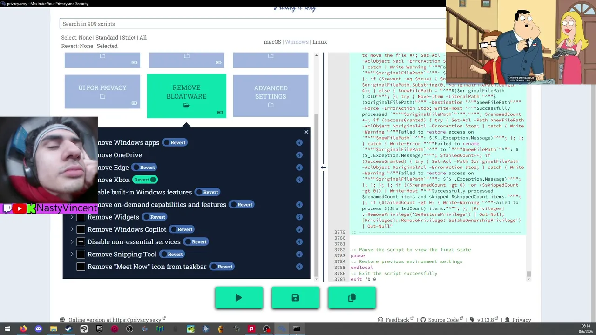Expand Disable non-essential services node
This screenshot has height=335, width=596.
point(72,242)
